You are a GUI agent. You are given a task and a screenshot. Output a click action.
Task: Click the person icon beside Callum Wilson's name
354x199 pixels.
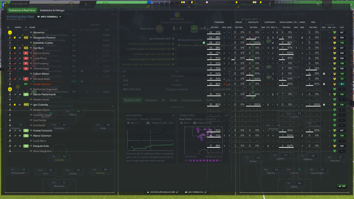(31, 74)
